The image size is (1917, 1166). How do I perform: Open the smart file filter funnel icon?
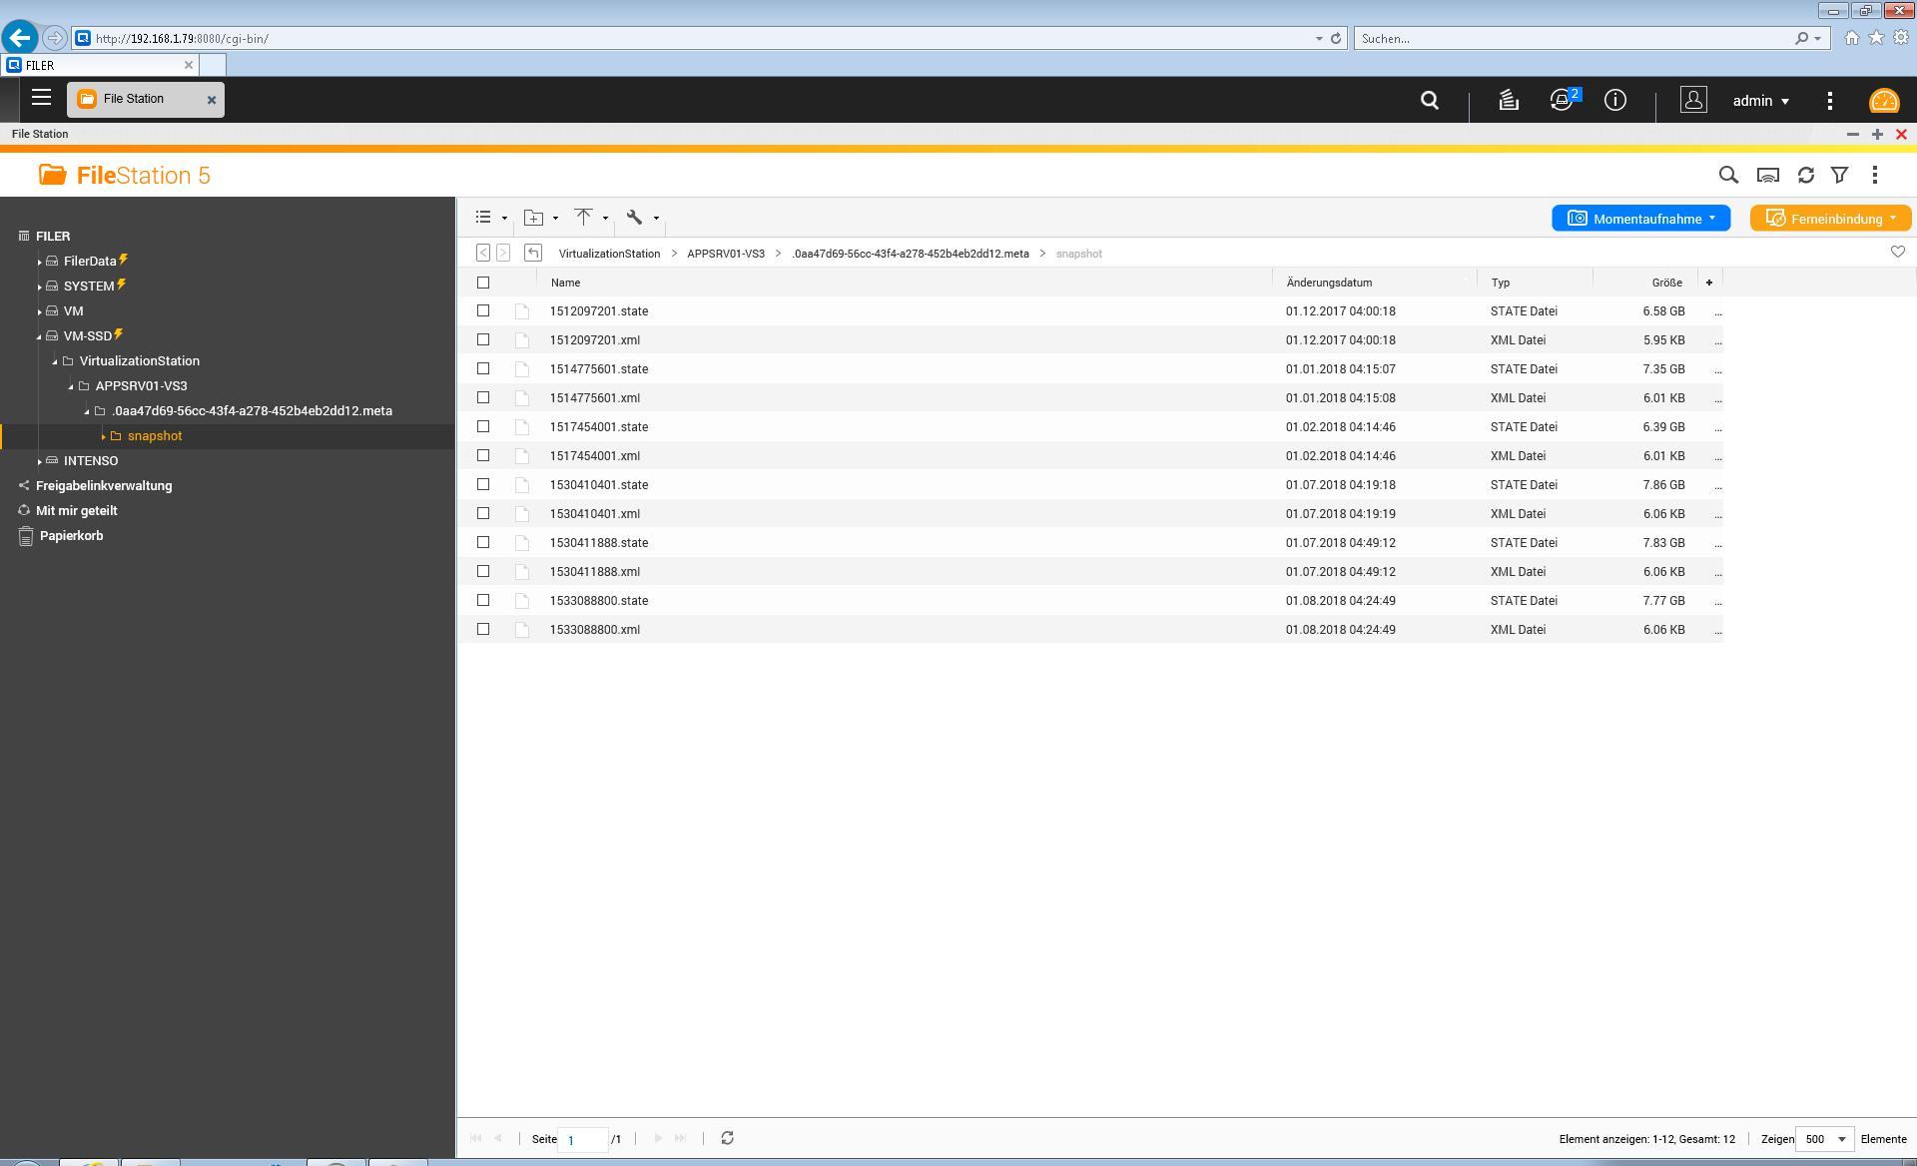[1839, 175]
